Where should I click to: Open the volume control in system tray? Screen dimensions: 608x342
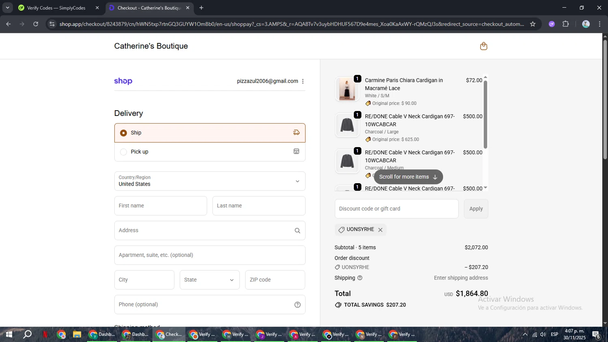pyautogui.click(x=543, y=334)
